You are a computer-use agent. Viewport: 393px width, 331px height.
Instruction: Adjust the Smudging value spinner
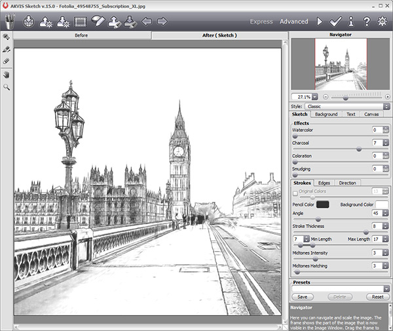pyautogui.click(x=386, y=168)
